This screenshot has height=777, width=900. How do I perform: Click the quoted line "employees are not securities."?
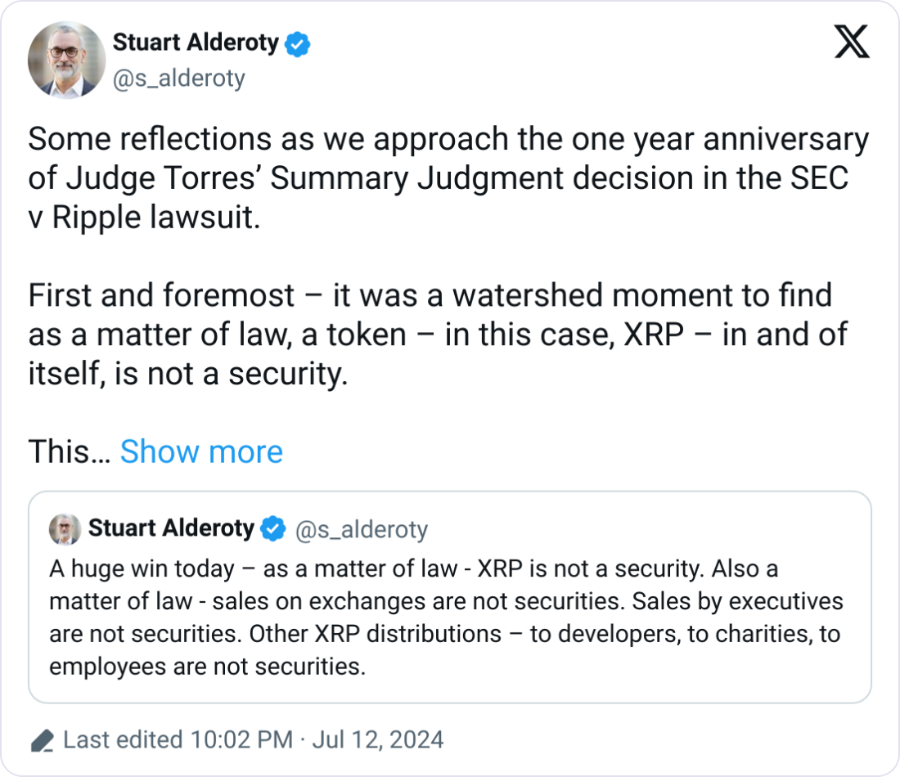tap(206, 666)
